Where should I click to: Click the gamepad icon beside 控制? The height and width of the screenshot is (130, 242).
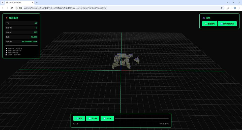[203, 18]
